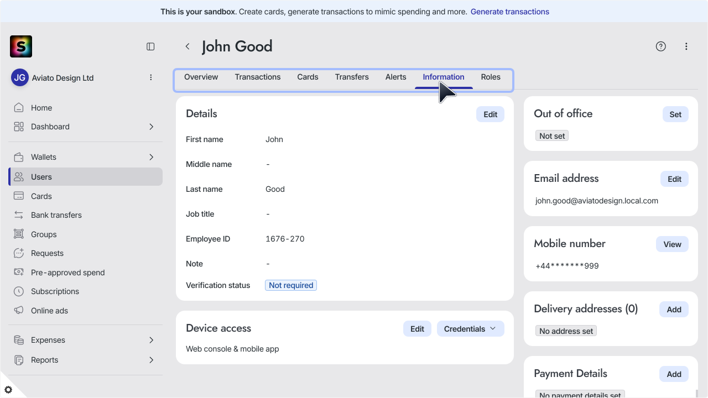Viewport: 708px width, 398px height.
Task: Click the Reports document icon
Action: (19, 360)
